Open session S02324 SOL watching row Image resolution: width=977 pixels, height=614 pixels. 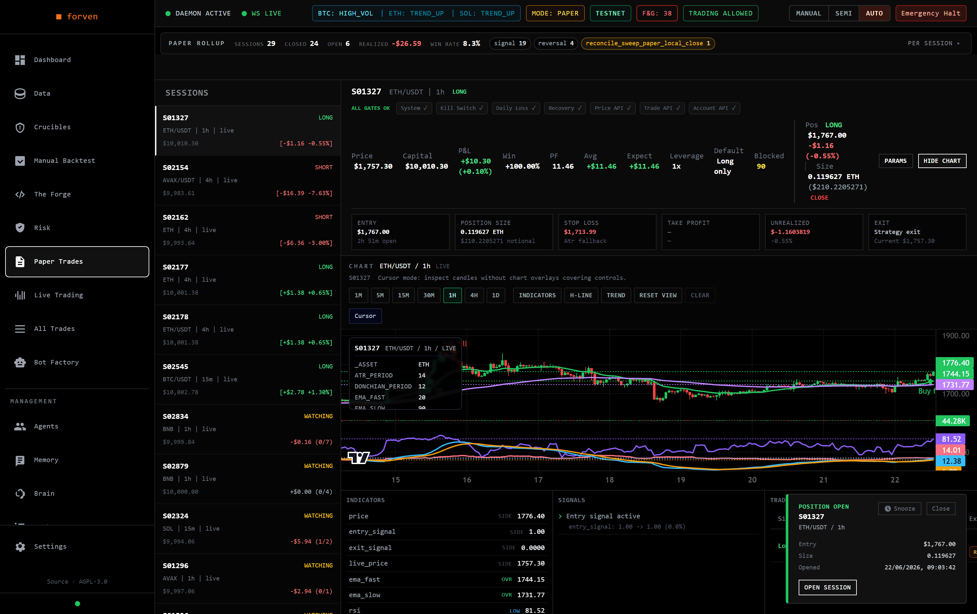(247, 528)
